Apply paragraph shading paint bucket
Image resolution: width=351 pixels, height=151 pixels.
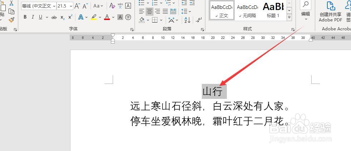coord(142,20)
